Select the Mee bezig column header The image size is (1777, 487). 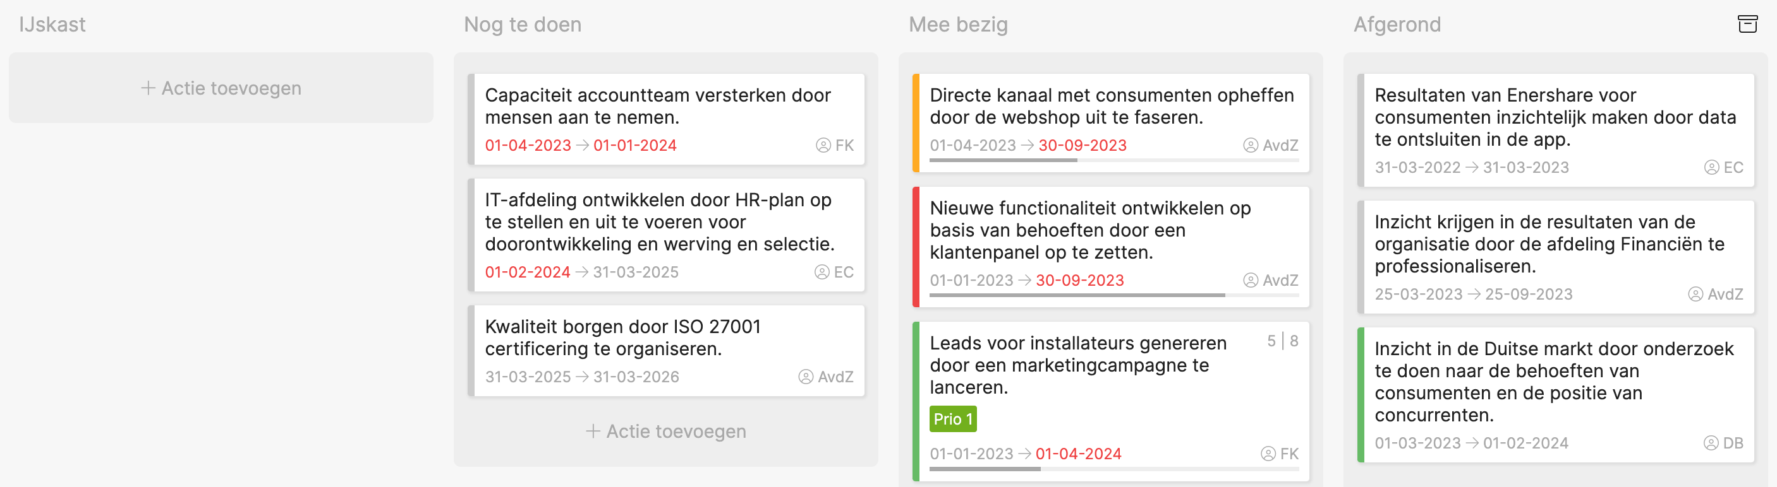coord(958,25)
